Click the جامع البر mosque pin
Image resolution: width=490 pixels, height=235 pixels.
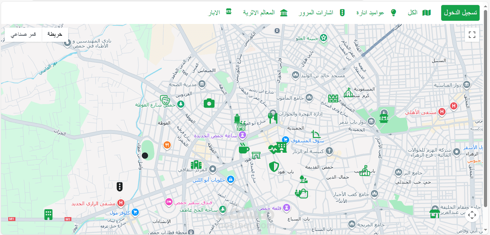[x=398, y=173]
